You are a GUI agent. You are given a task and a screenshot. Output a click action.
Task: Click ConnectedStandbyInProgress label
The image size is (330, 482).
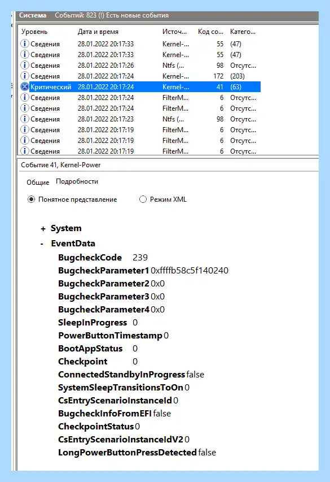click(121, 375)
